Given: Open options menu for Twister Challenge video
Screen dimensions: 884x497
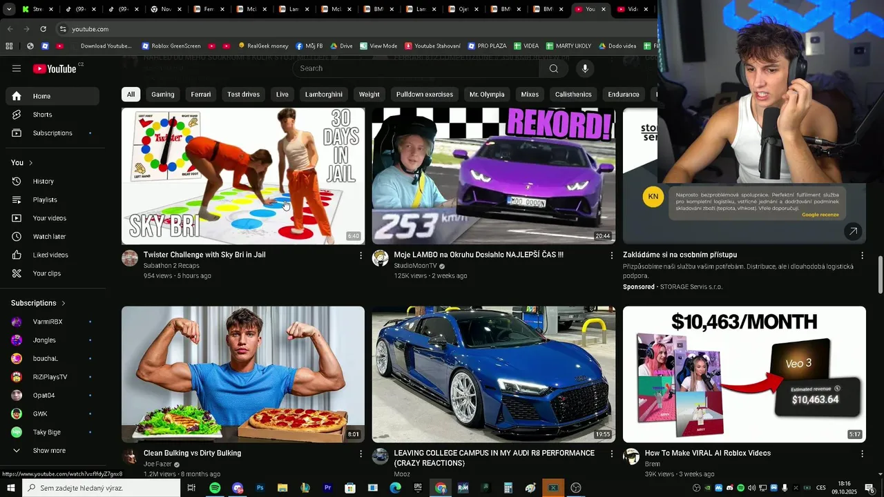Looking at the screenshot, I should [361, 255].
